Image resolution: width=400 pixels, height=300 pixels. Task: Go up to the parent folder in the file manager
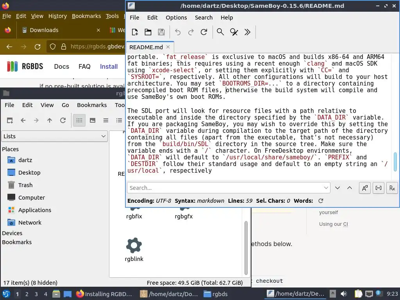50,120
